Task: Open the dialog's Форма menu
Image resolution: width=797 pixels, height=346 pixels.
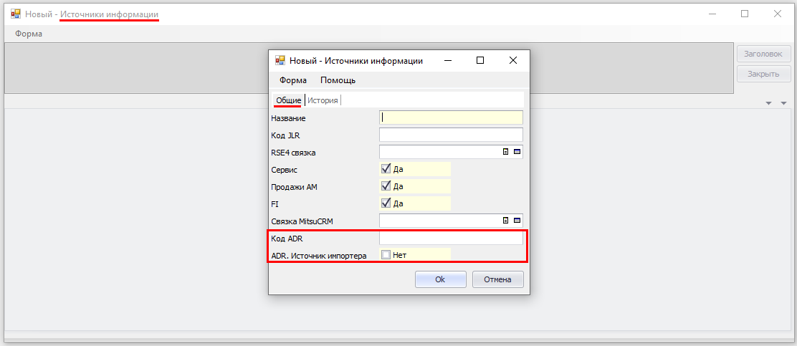Action: tap(292, 80)
